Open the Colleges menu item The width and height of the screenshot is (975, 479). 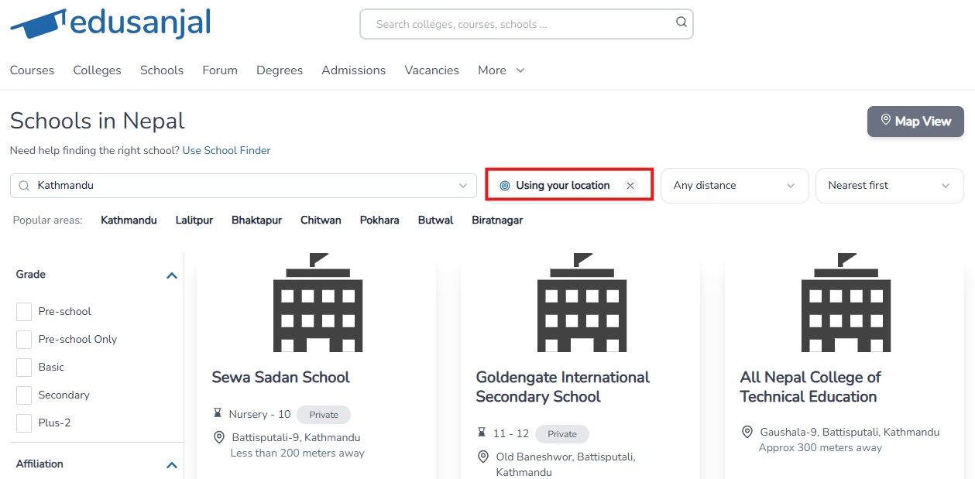coord(97,70)
